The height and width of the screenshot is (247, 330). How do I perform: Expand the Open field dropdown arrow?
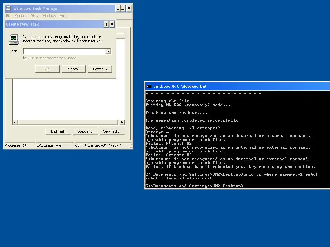(108, 51)
